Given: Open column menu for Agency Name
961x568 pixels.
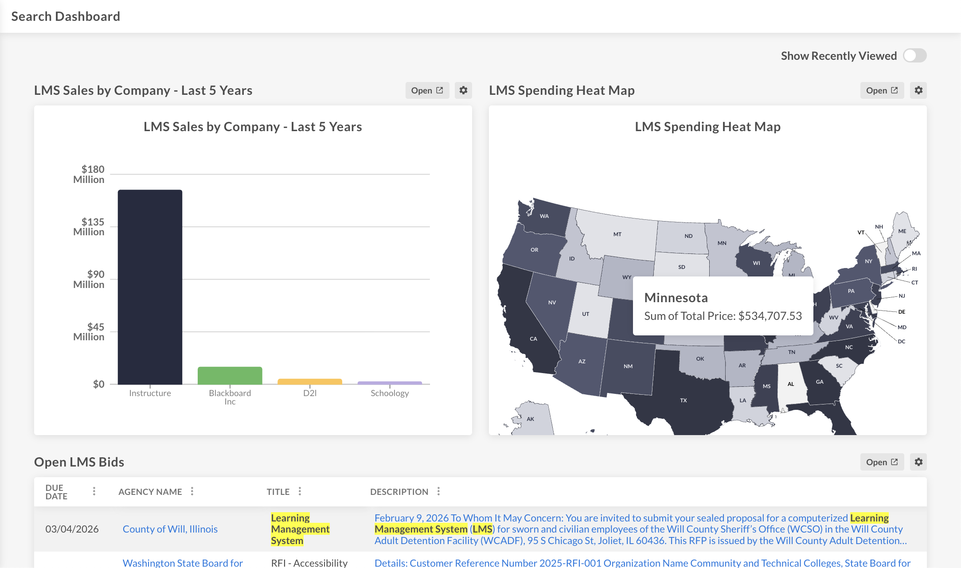Looking at the screenshot, I should [192, 491].
